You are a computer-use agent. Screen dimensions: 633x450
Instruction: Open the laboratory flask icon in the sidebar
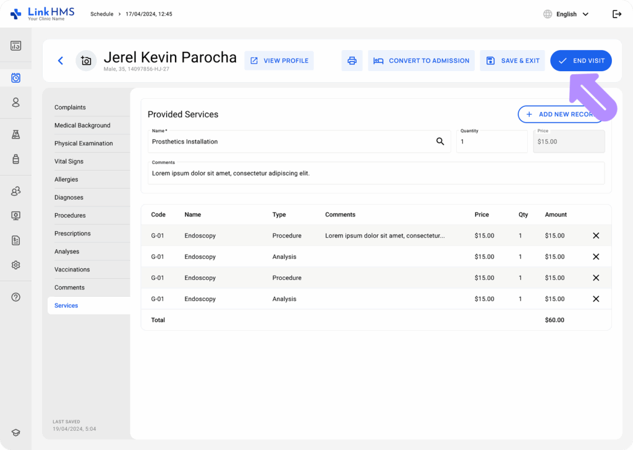pos(15,134)
